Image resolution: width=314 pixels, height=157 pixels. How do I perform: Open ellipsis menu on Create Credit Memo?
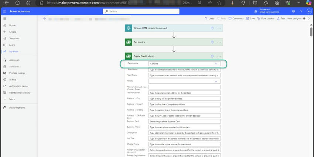click(x=219, y=56)
